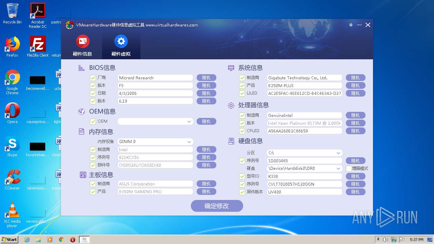Open Internet Explorer from the taskbar
Screen dimensions: 434x244
click(x=27, y=240)
